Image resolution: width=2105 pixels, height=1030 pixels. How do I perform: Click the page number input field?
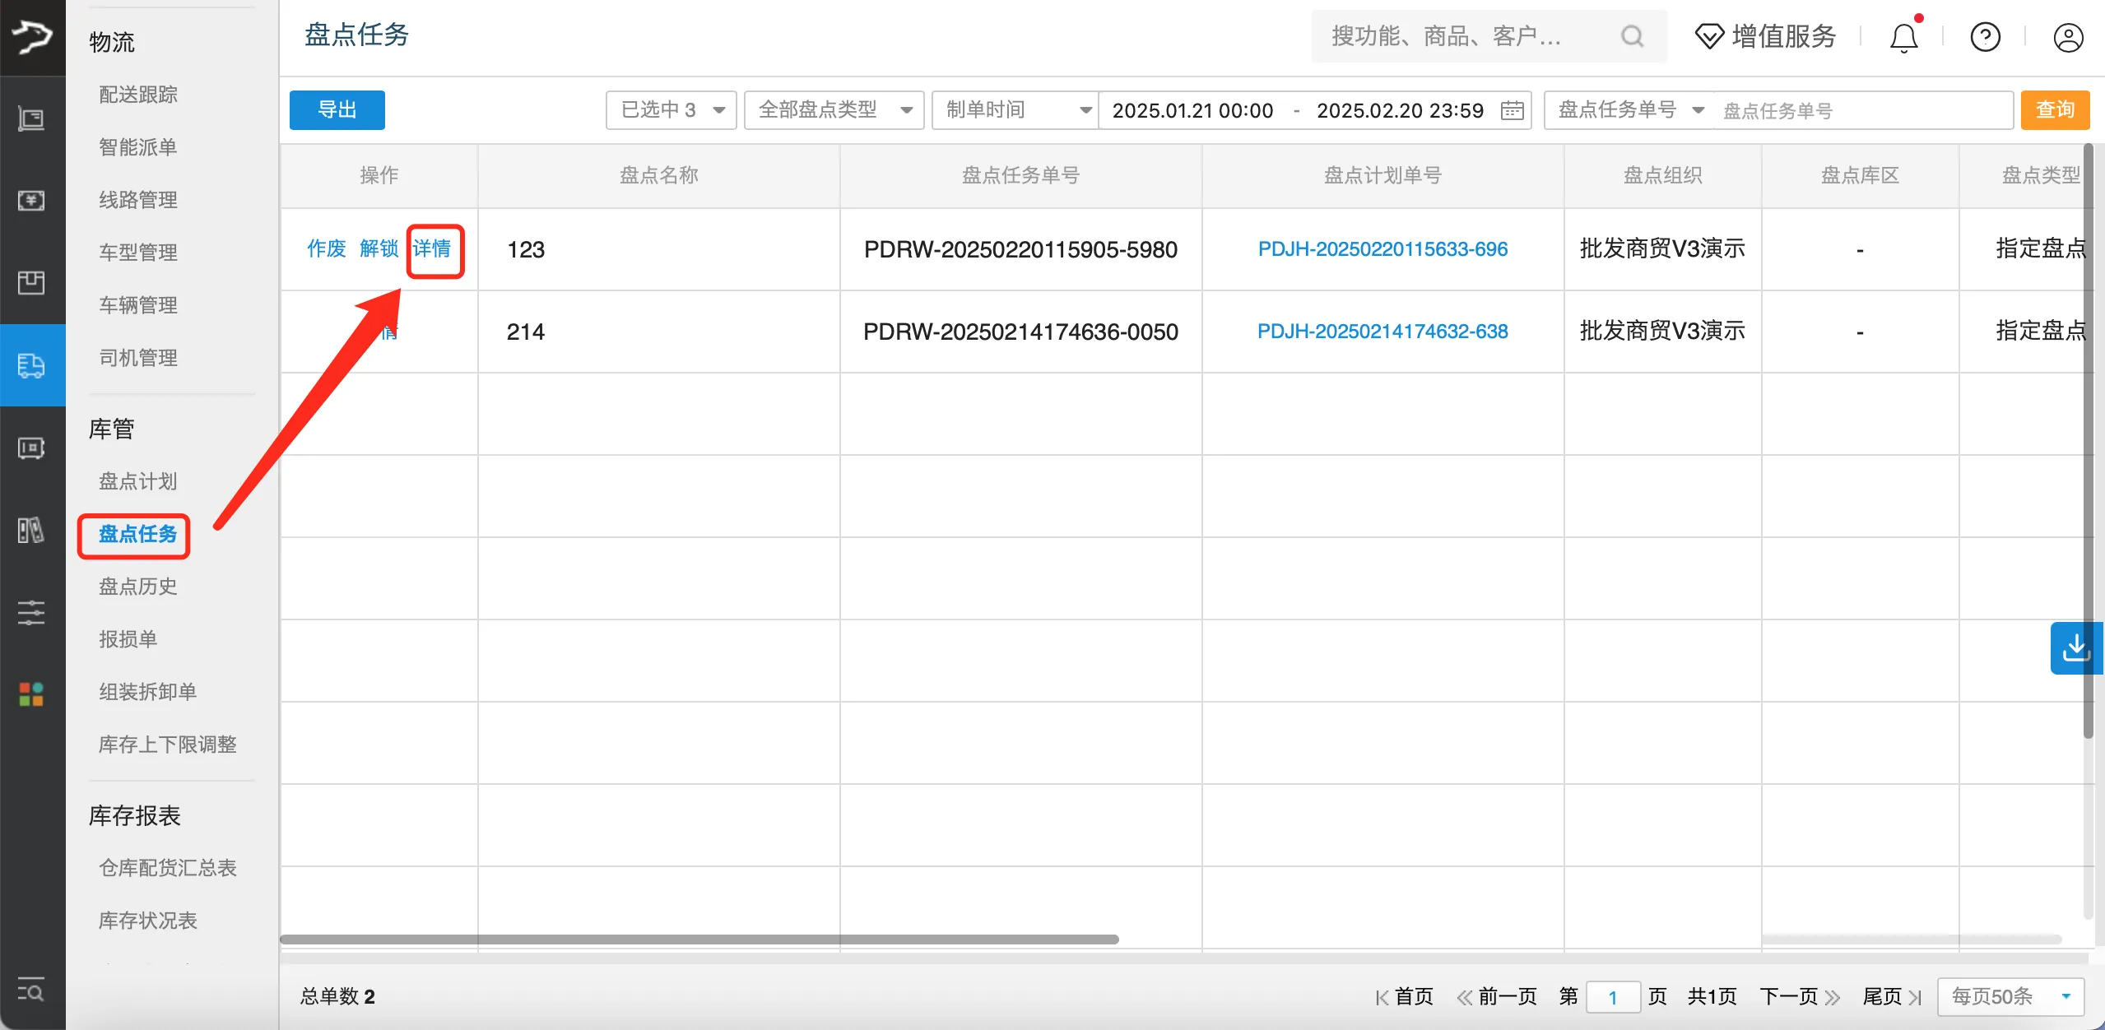pyautogui.click(x=1612, y=995)
